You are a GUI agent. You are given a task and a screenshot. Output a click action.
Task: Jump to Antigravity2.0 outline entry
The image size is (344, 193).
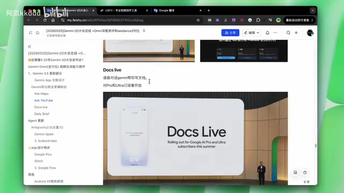coord(47,128)
